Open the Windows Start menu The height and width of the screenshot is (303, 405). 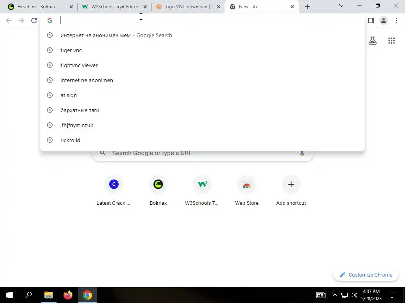[x=9, y=295]
